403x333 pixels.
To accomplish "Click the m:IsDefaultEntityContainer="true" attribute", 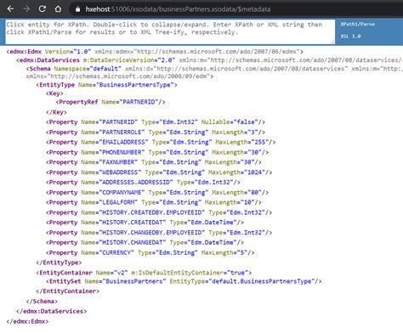I will (x=190, y=273).
